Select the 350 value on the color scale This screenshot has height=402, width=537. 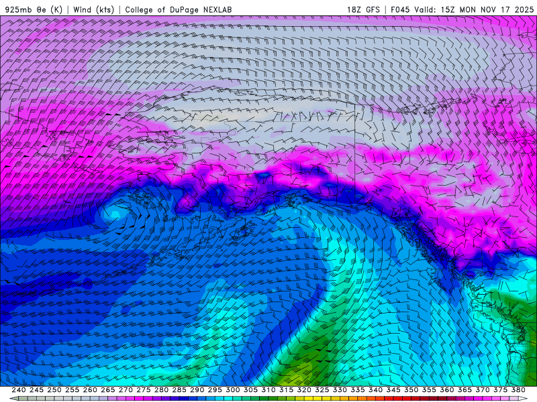pos(411,390)
